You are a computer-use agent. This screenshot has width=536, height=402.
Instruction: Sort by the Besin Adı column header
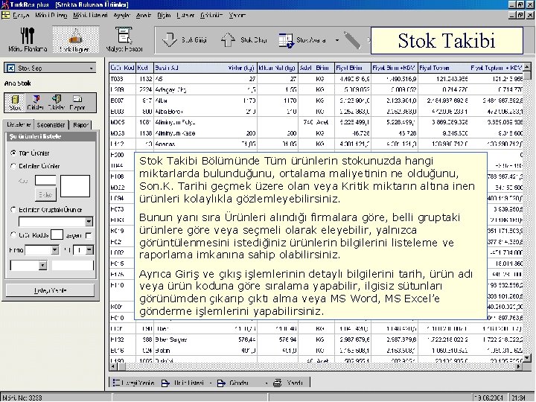166,68
